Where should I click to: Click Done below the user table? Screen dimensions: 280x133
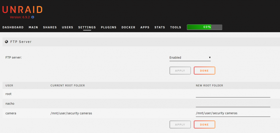click(204, 124)
